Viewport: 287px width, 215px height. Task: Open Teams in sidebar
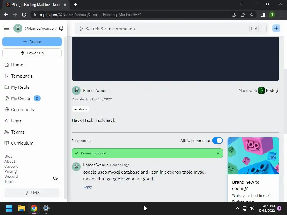coord(15,132)
